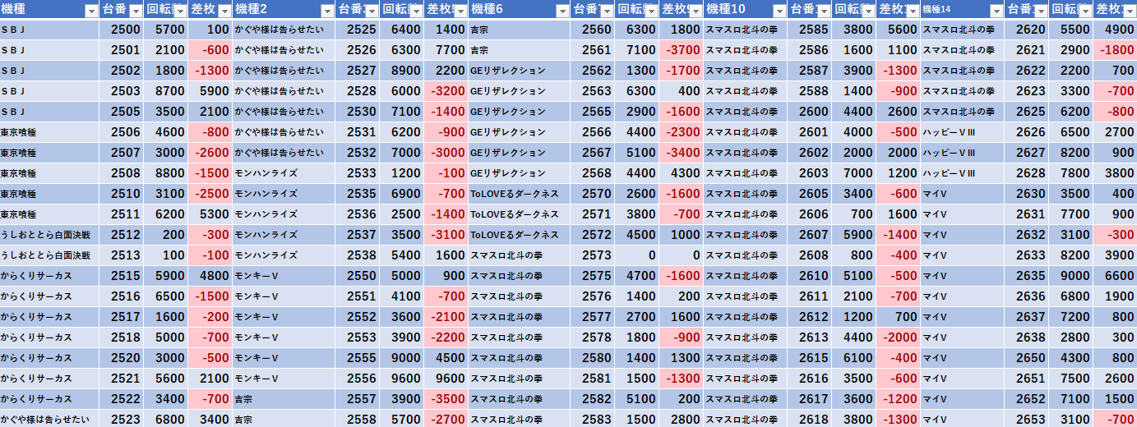Click the 台番 cell 2603
This screenshot has width=1137, height=427.
[810, 172]
